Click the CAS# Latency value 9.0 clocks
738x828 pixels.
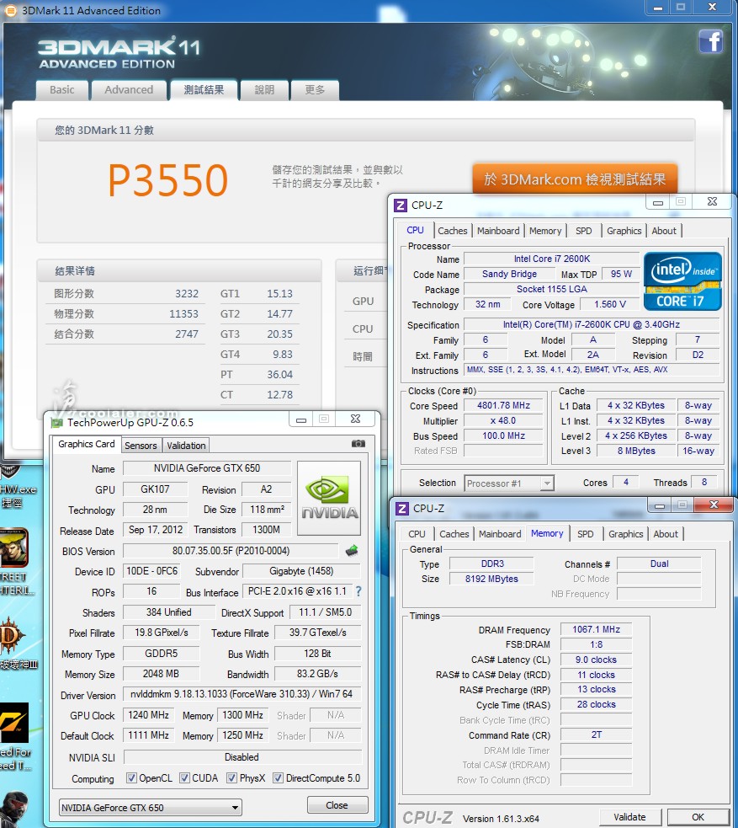(x=596, y=660)
